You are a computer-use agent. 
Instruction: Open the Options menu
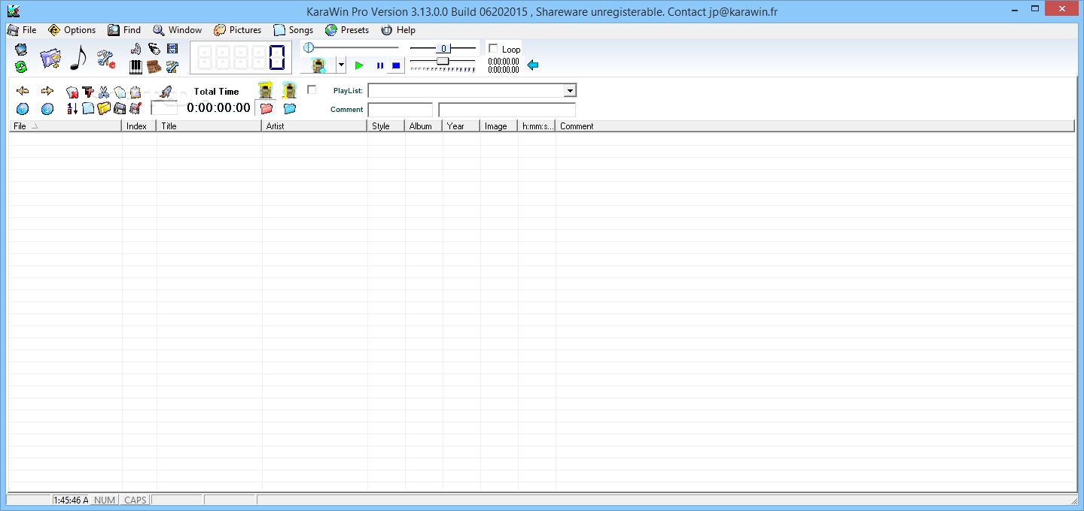(72, 30)
